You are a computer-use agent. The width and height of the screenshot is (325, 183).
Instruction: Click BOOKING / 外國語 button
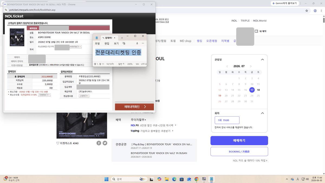[239, 152]
